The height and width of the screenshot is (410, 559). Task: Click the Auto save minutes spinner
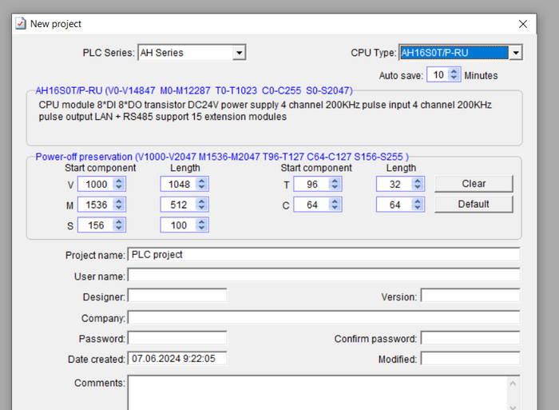click(x=455, y=75)
